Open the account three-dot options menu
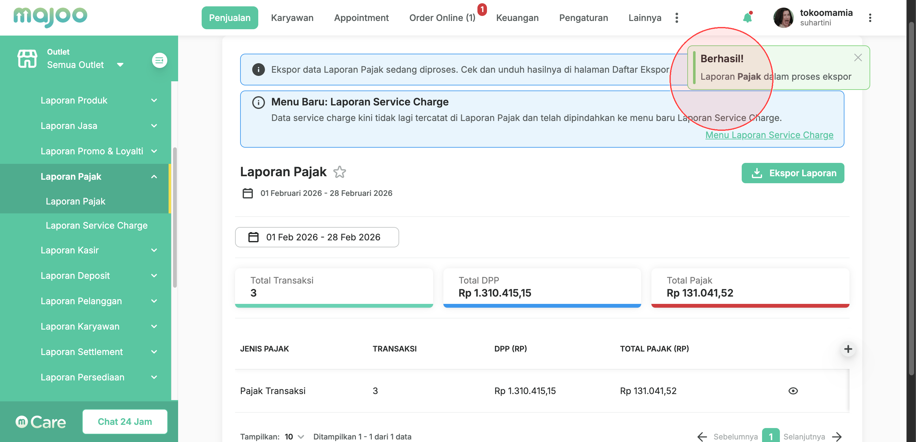 [870, 18]
